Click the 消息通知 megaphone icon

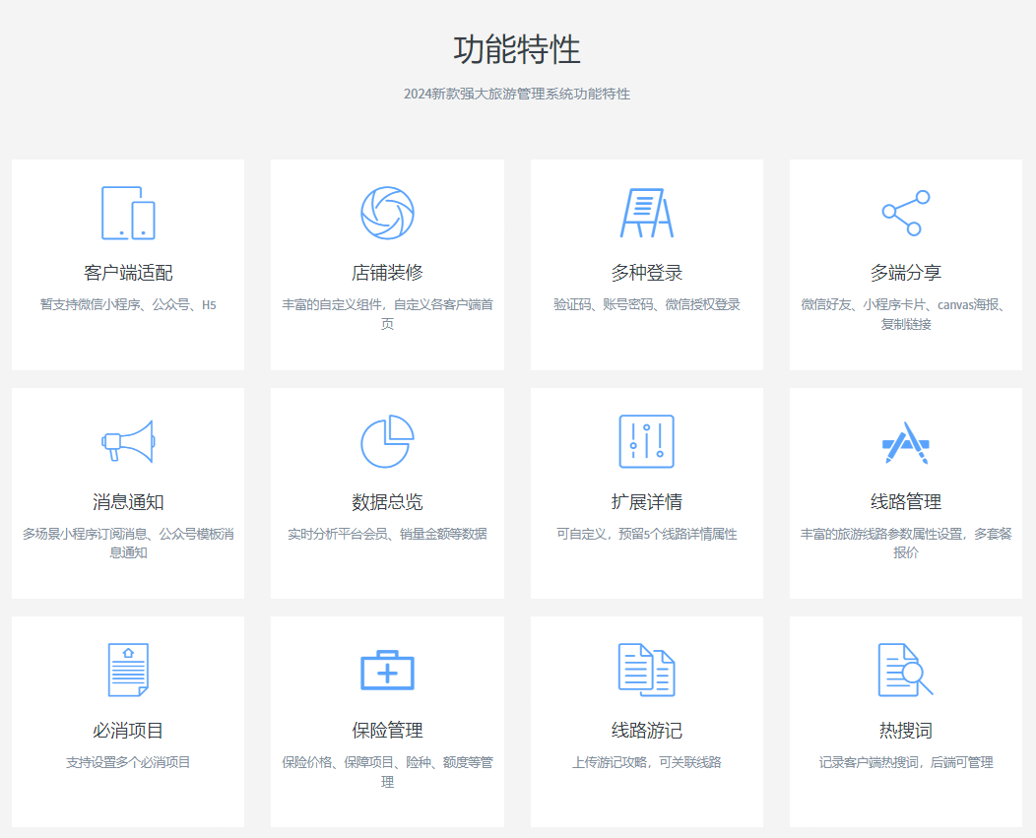click(128, 441)
